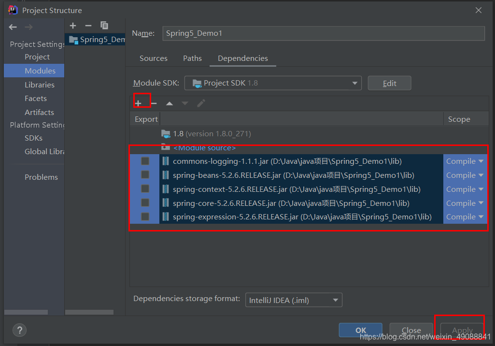The height and width of the screenshot is (346, 495).
Task: Click the Apply button
Action: pos(462,330)
